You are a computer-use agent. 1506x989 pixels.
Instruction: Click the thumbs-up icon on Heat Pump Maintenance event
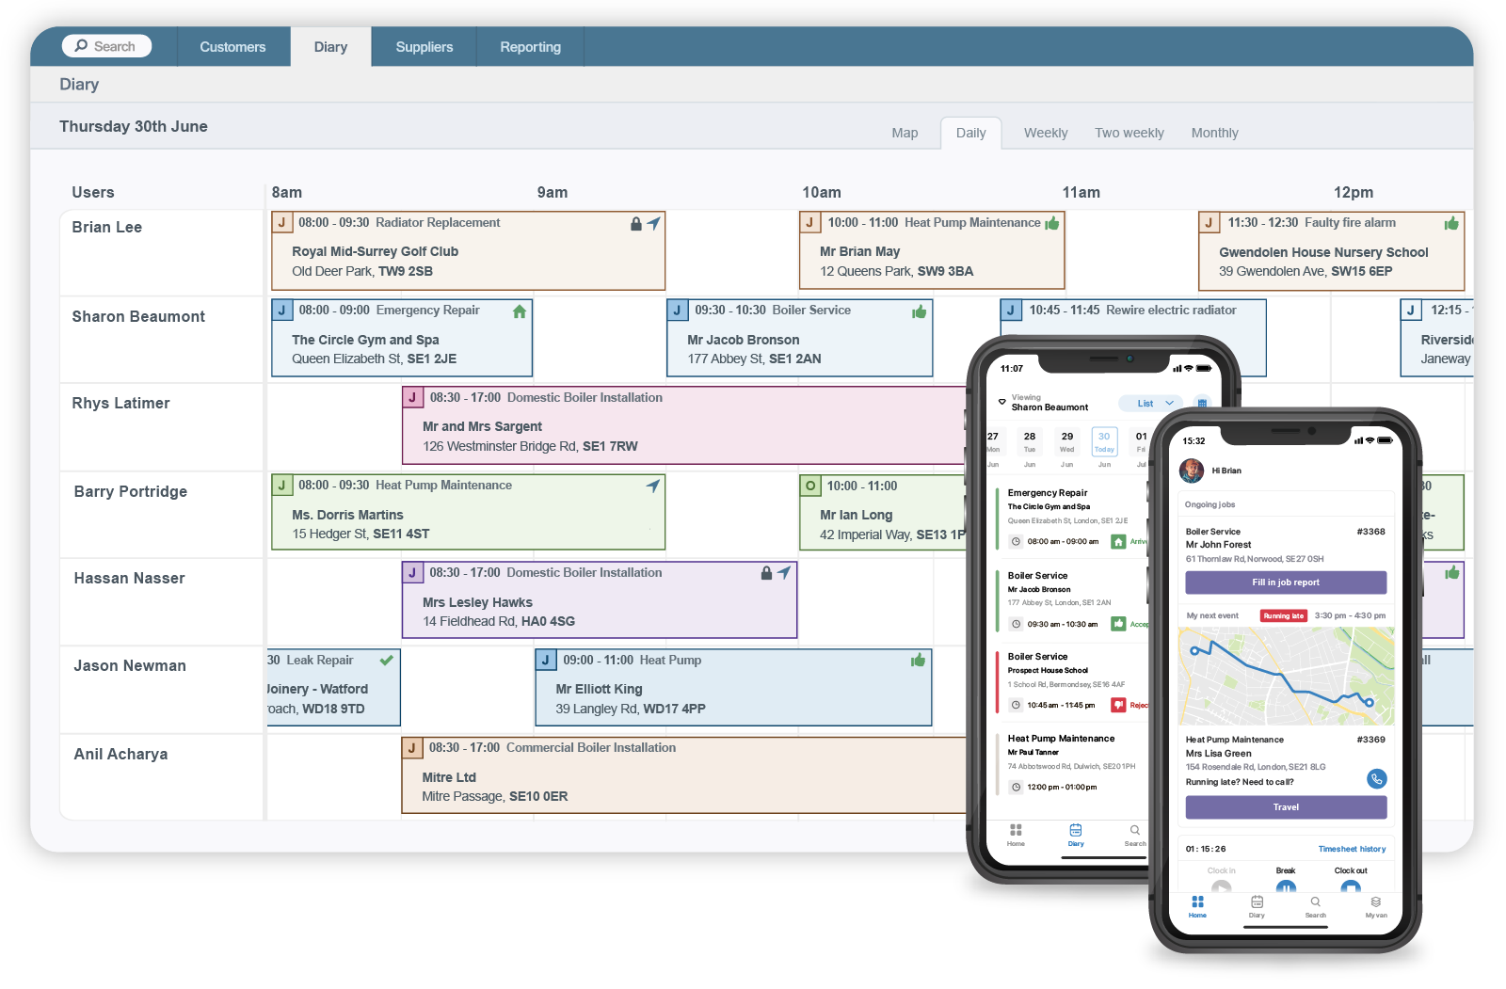pyautogui.click(x=1052, y=223)
